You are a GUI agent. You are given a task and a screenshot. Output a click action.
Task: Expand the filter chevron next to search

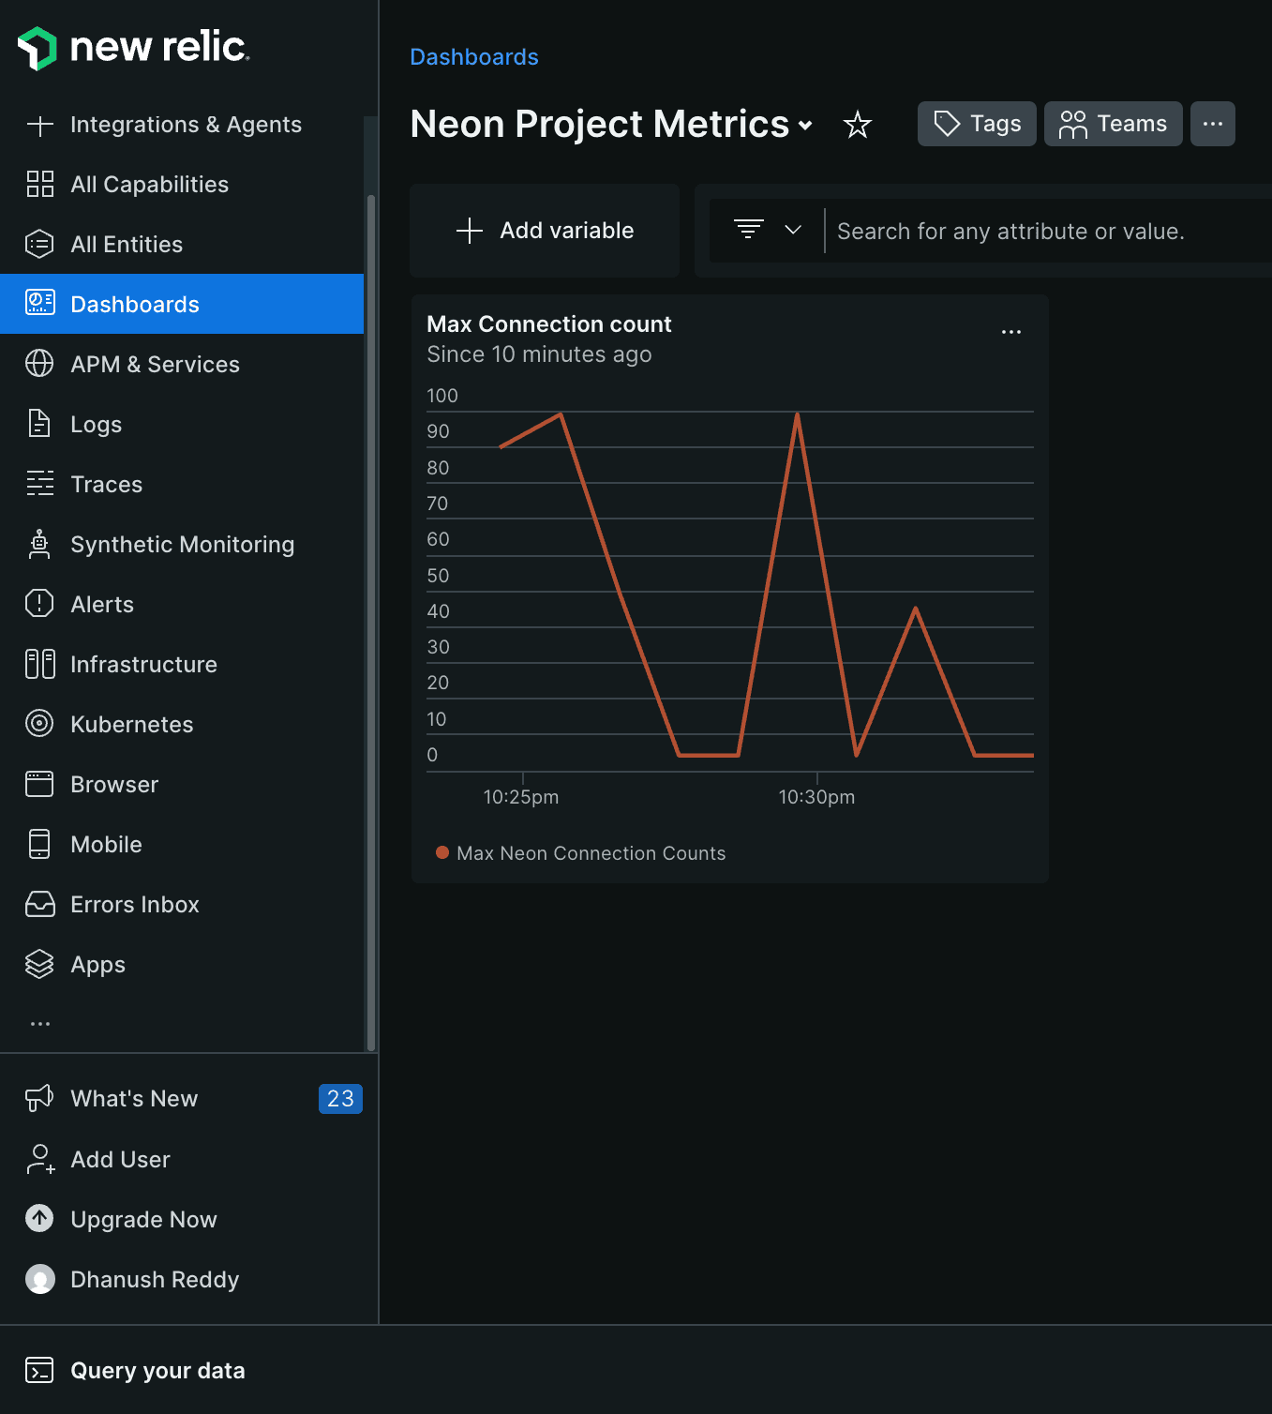click(x=793, y=230)
